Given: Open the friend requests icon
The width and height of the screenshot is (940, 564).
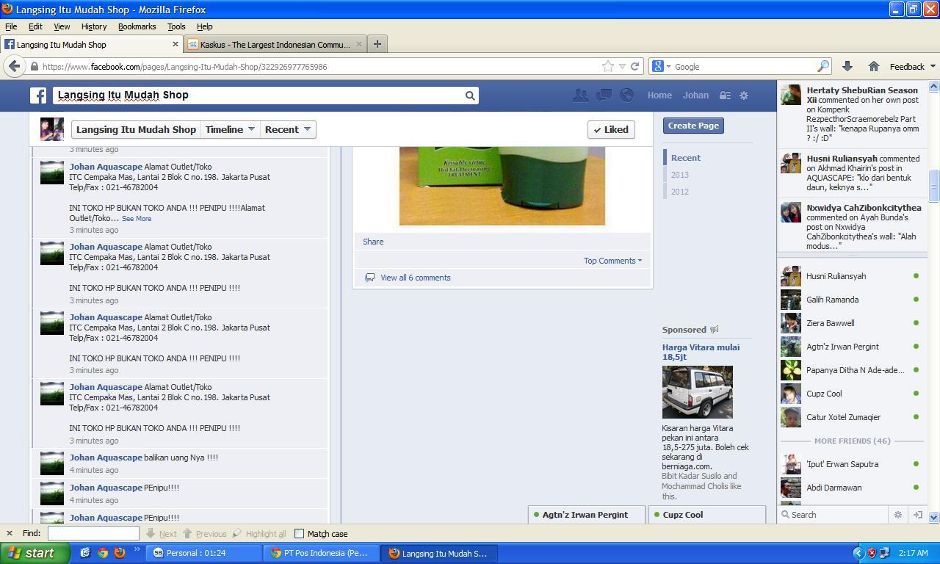Looking at the screenshot, I should (581, 95).
